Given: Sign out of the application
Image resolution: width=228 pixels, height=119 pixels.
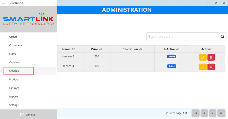Looking at the screenshot, I should (28, 115).
